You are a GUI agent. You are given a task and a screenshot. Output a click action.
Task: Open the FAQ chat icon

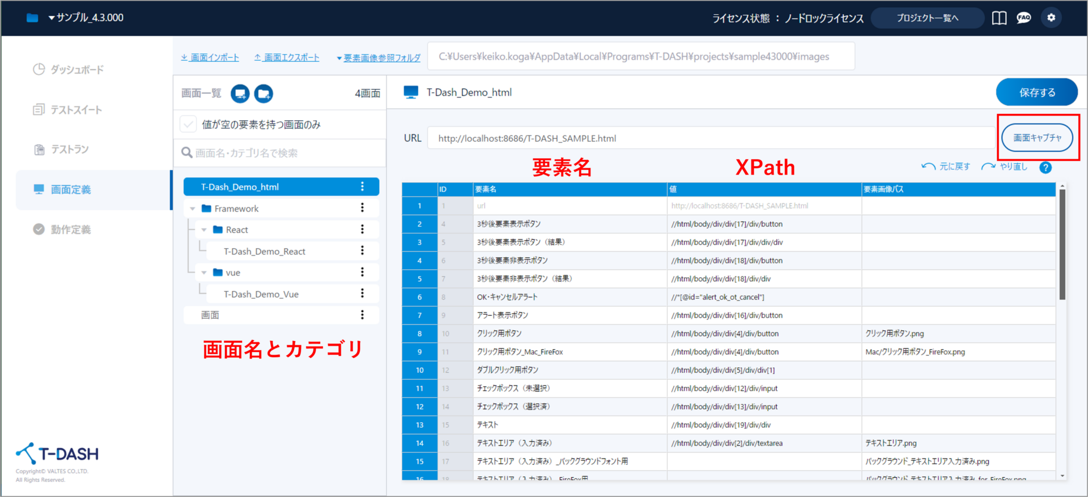[x=1023, y=18]
